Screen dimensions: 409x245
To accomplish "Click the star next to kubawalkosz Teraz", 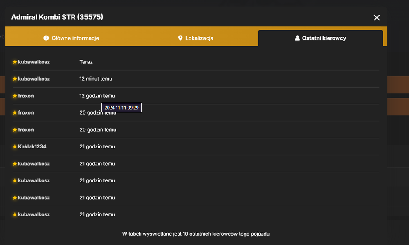I will [15, 62].
